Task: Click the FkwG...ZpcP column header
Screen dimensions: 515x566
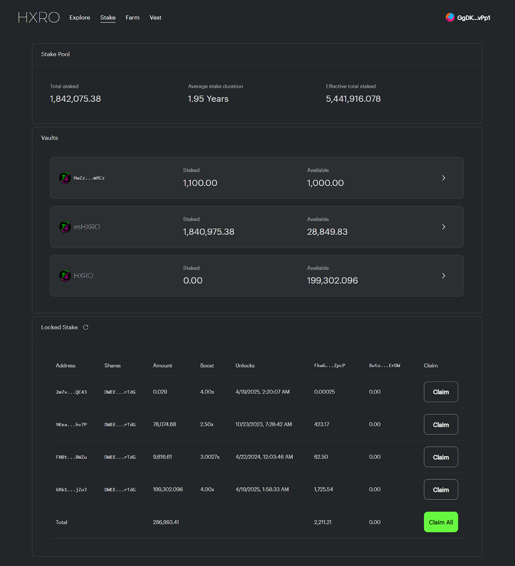Action: click(x=330, y=365)
